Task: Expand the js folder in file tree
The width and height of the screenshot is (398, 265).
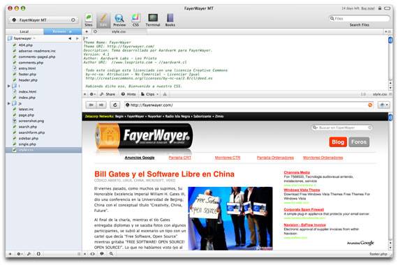Action: (x=9, y=103)
